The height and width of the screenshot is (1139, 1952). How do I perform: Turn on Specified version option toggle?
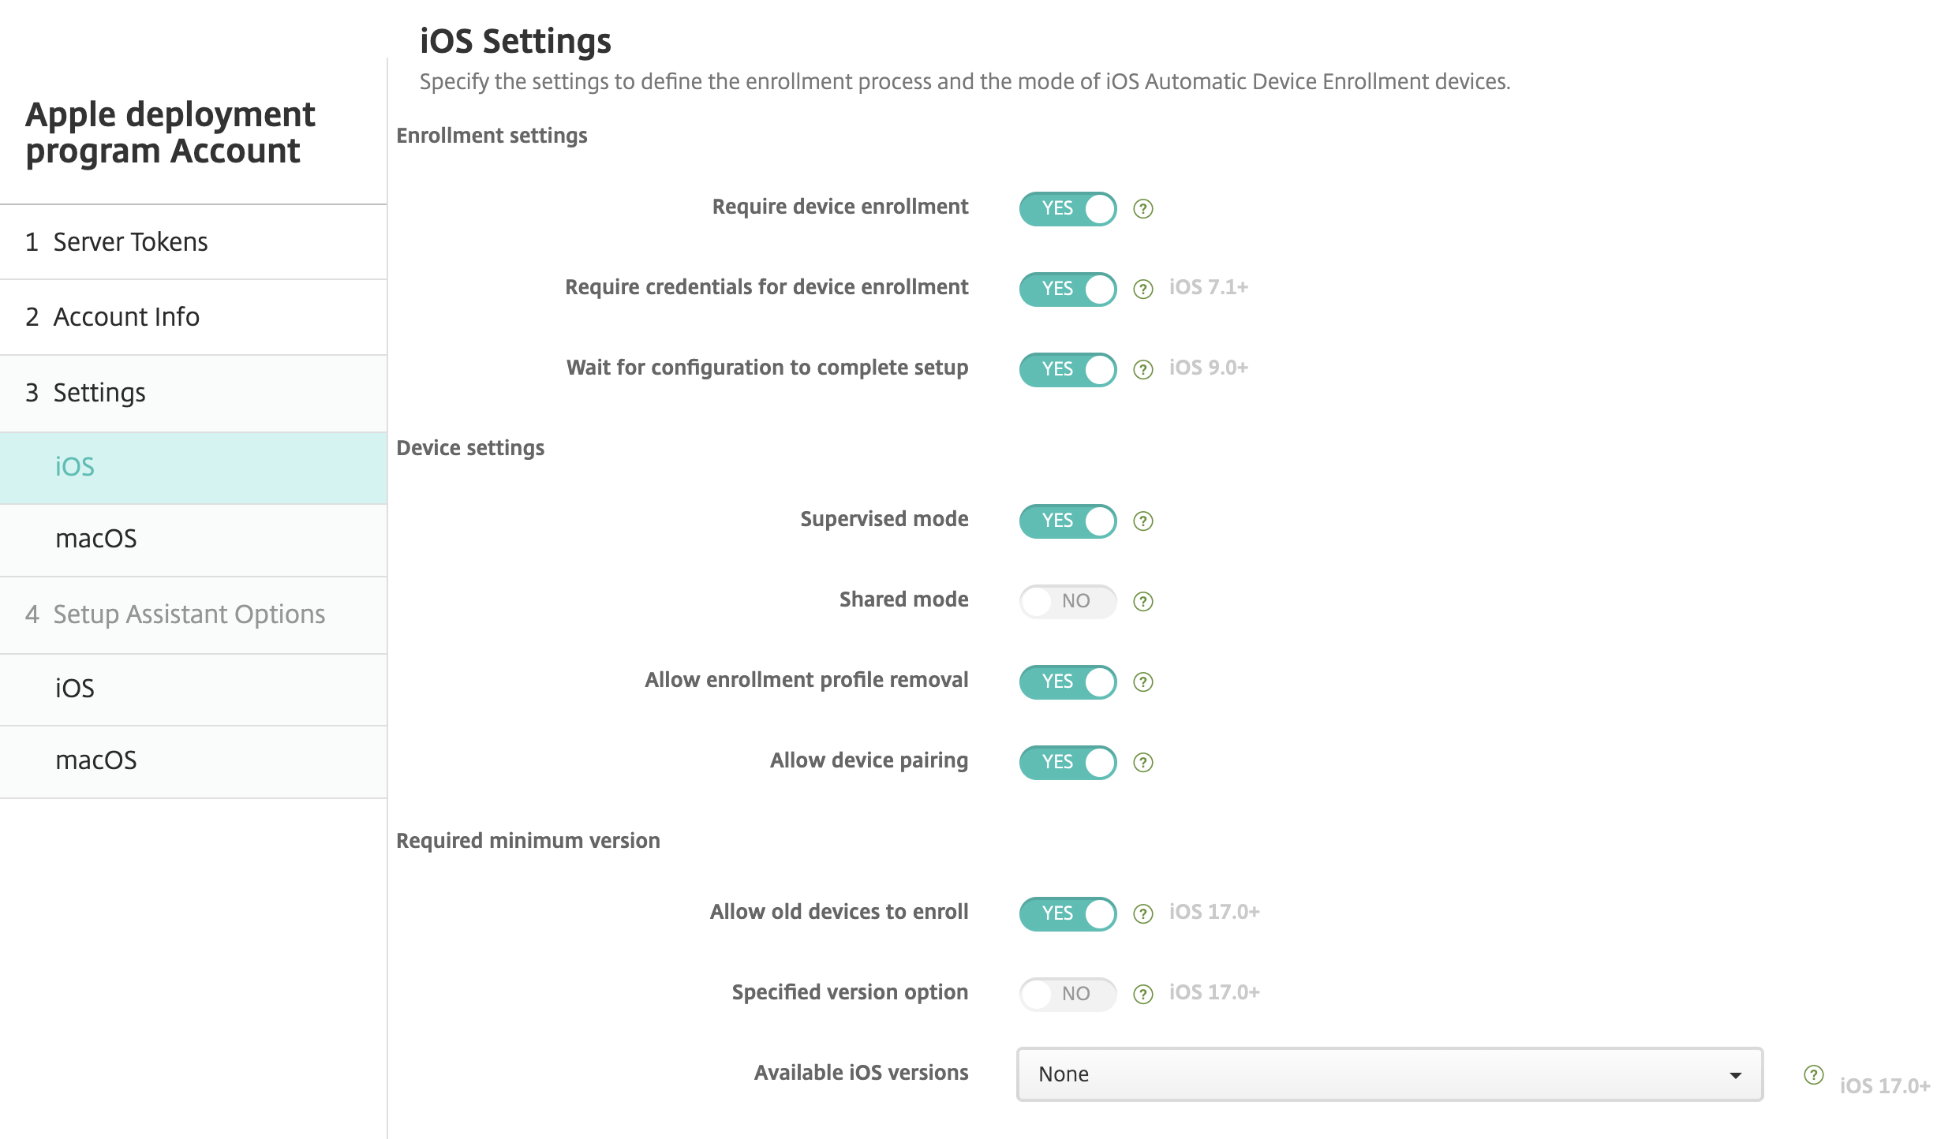(x=1068, y=995)
